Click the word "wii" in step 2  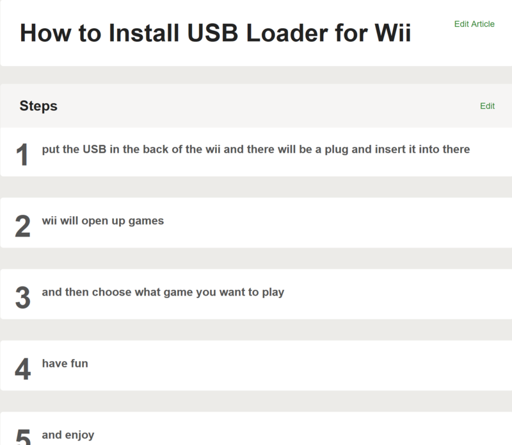(x=50, y=221)
